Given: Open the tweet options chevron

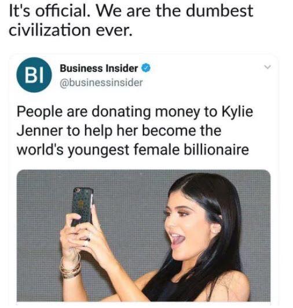Looking at the screenshot, I should tap(268, 67).
